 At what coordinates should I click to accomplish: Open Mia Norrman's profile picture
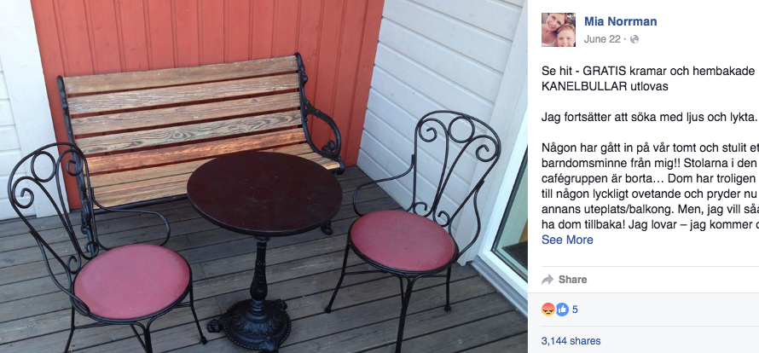(x=559, y=30)
